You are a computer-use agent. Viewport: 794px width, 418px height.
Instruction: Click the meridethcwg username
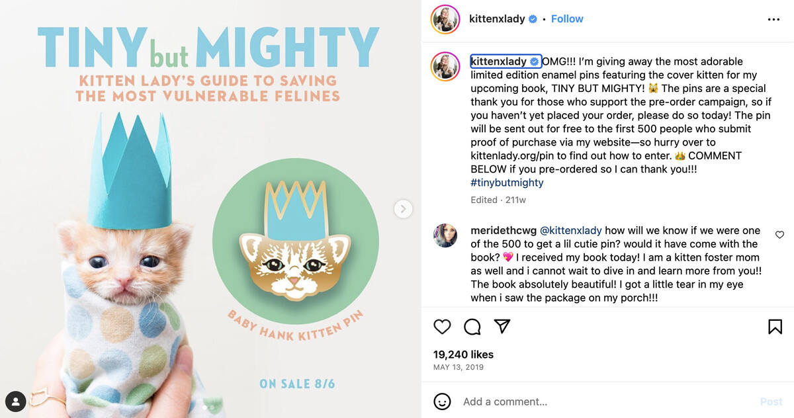(x=502, y=231)
